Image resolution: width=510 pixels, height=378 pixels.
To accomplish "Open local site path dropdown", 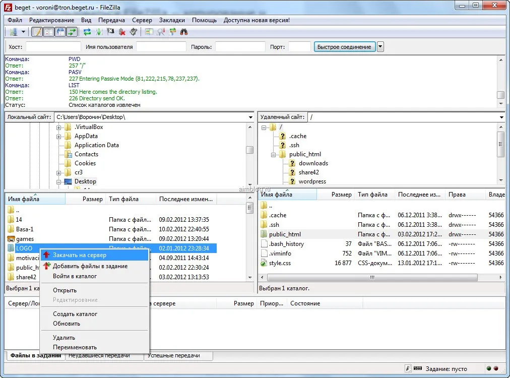I will pyautogui.click(x=250, y=117).
